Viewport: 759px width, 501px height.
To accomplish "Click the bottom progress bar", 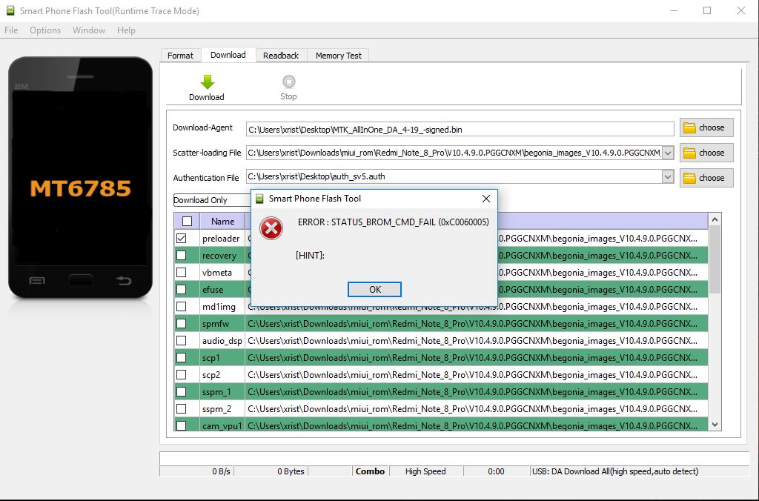I will click(454, 458).
